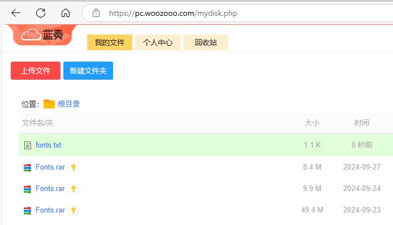This screenshot has height=225, width=393.
Task: Open the Fonts.rar dated 2024-09-27
Action: [x=50, y=167]
